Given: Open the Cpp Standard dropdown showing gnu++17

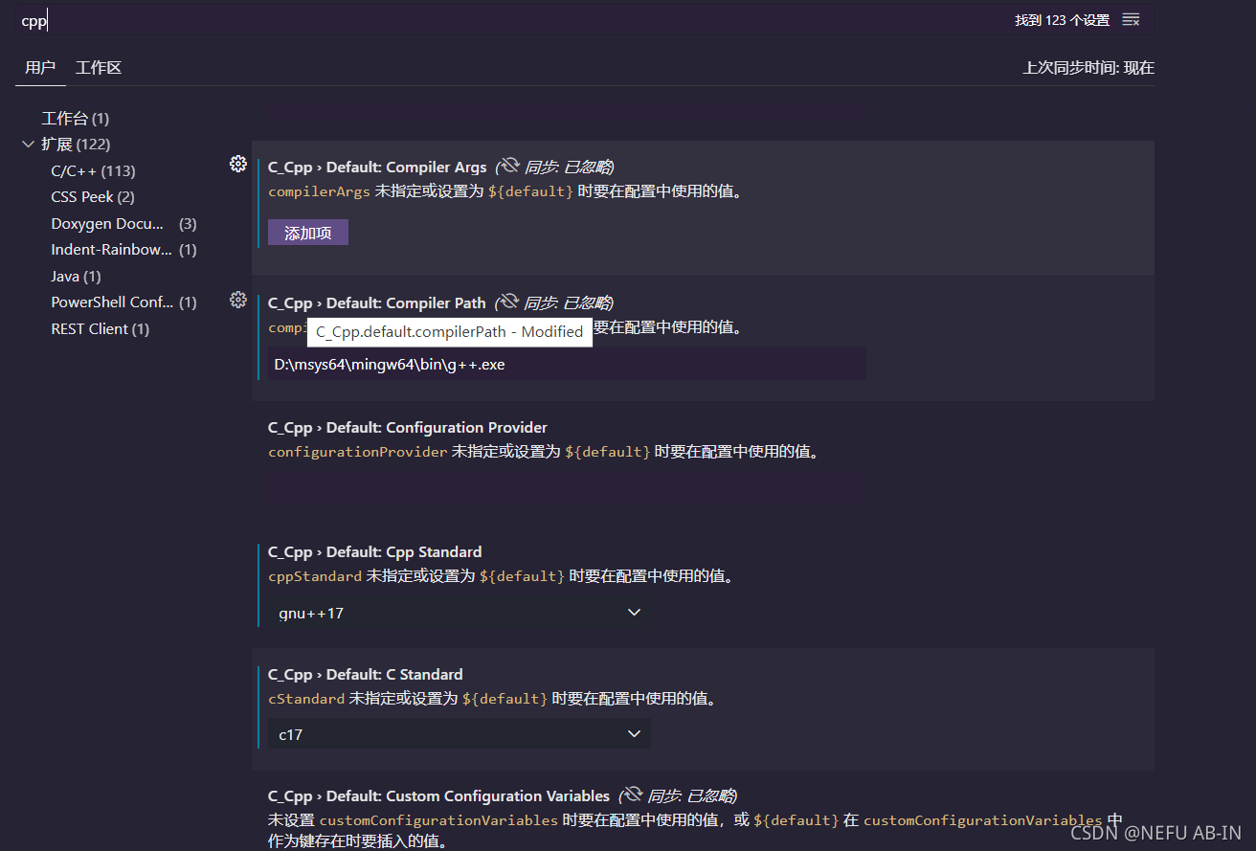Looking at the screenshot, I should click(633, 612).
